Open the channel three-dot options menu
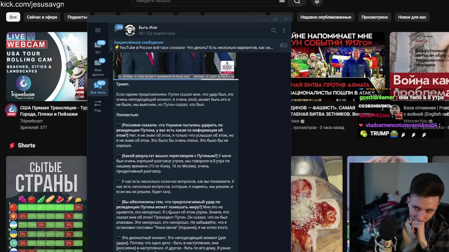Screen dimensions: 449x252 click(x=284, y=30)
